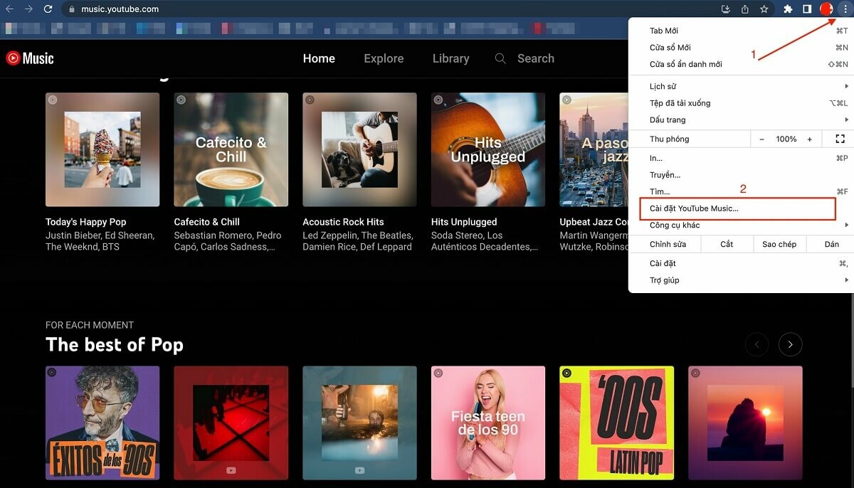Viewport: 854px width, 488px height.
Task: Click the three-dot Chrome menu icon
Action: point(845,9)
